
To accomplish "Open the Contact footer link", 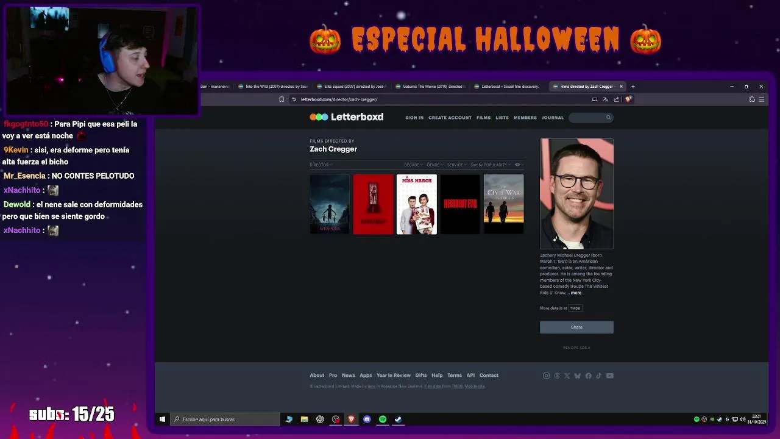I will 489,376.
